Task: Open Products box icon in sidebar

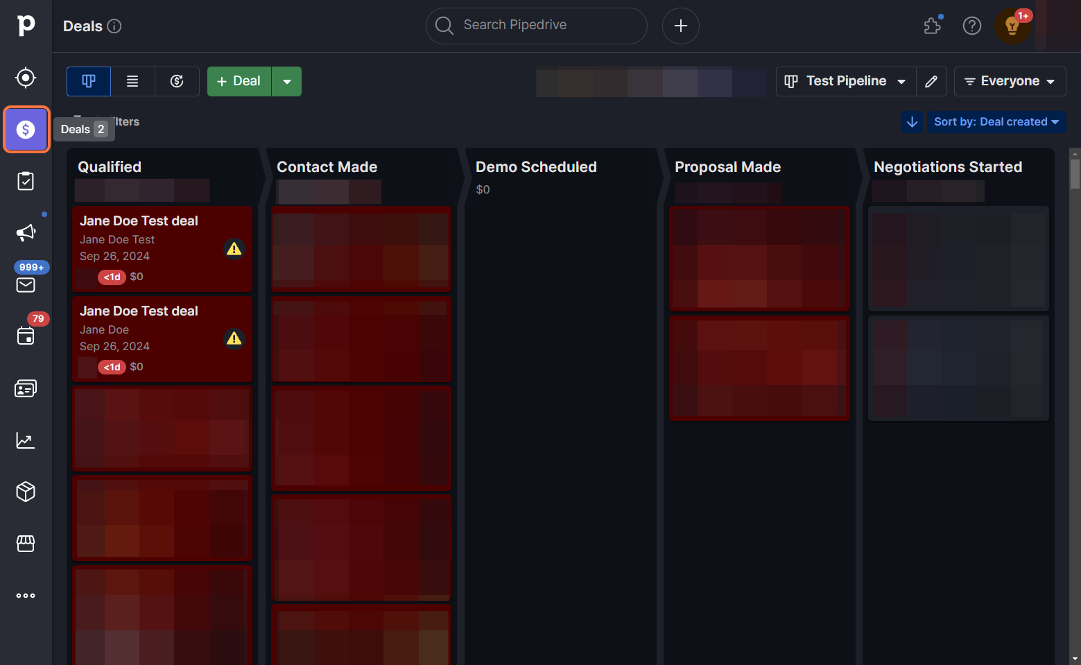Action: click(x=26, y=492)
